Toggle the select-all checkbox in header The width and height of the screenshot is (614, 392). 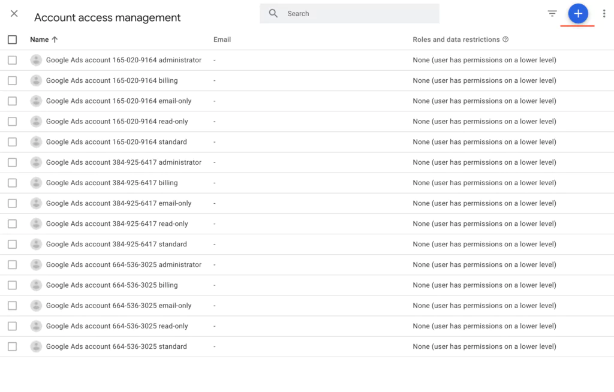coord(13,40)
